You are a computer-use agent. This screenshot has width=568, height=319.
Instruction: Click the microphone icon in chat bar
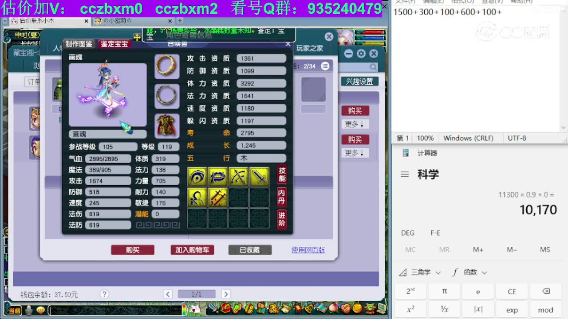click(x=29, y=311)
